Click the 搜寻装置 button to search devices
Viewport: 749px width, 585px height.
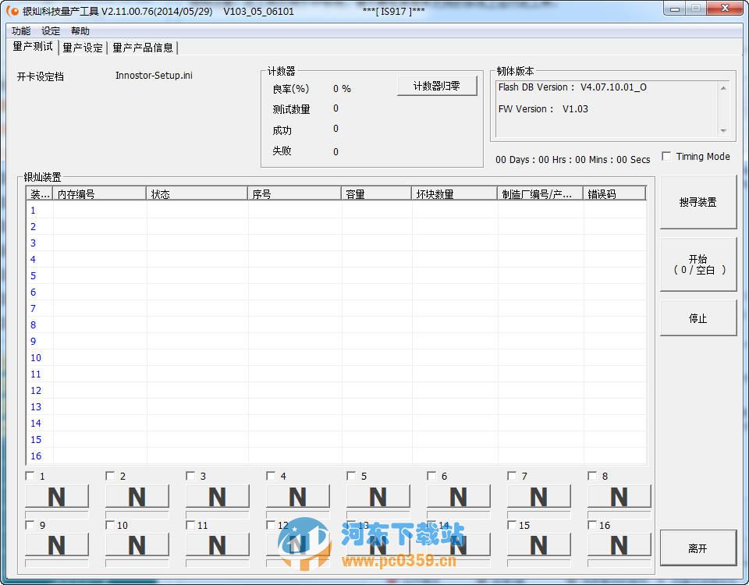pyautogui.click(x=698, y=201)
